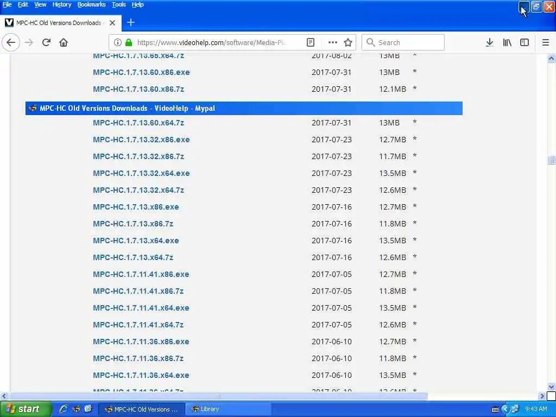Image resolution: width=556 pixels, height=417 pixels.
Task: Click the 2017-07-23 date beside MPC-HC.1.7.13.32.x86.exe
Action: point(332,140)
